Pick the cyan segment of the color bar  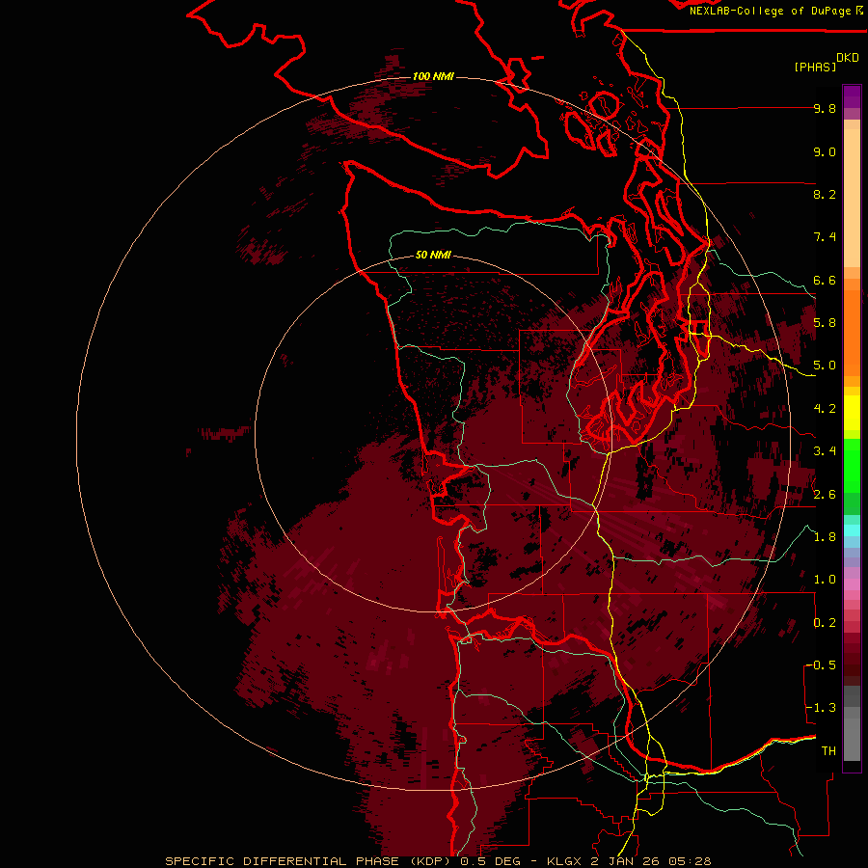[852, 530]
